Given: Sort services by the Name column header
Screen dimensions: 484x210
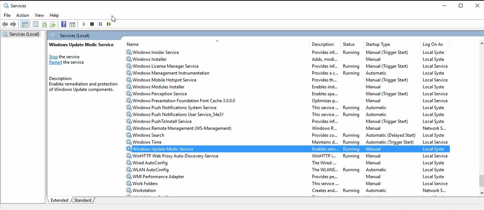Looking at the screenshot, I should 133,44.
